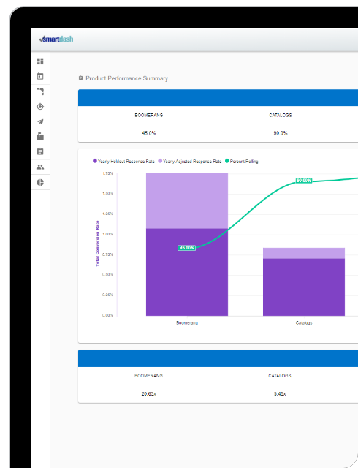The width and height of the screenshot is (358, 468).
Task: Open the pie chart sidebar icon
Action: [40, 182]
